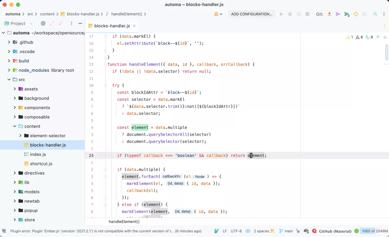The image size is (389, 237).
Task: Select the directives folder
Action: coord(34,173)
